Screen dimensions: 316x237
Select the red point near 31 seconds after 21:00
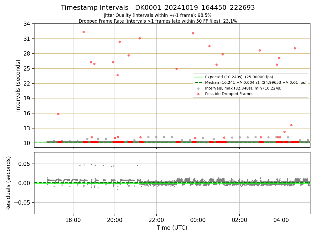tap(140, 38)
